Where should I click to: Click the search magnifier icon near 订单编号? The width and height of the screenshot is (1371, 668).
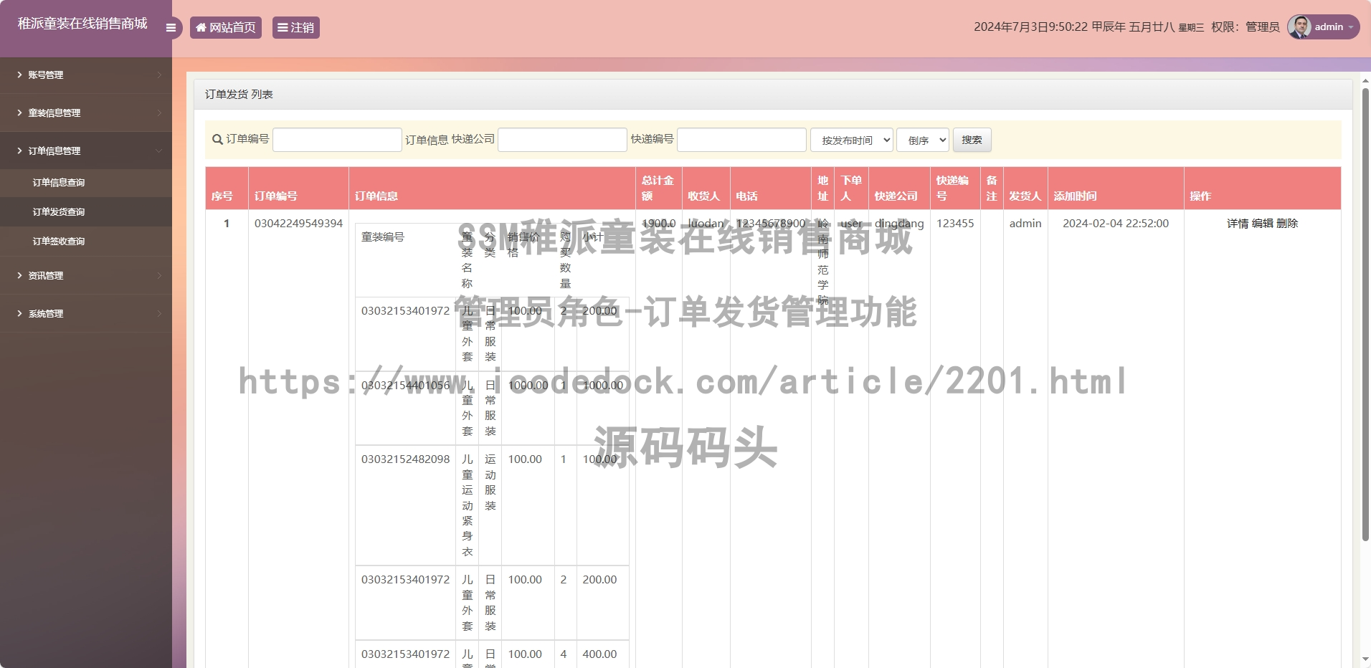pos(217,140)
